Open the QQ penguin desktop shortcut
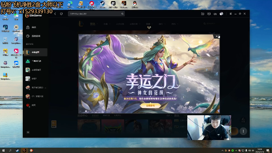The height and width of the screenshot is (153, 272). (135, 4)
